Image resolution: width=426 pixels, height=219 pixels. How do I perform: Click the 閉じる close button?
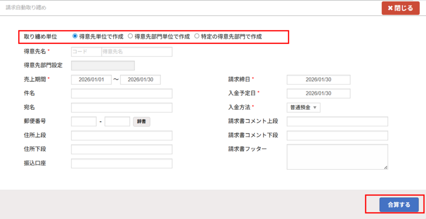(x=400, y=8)
